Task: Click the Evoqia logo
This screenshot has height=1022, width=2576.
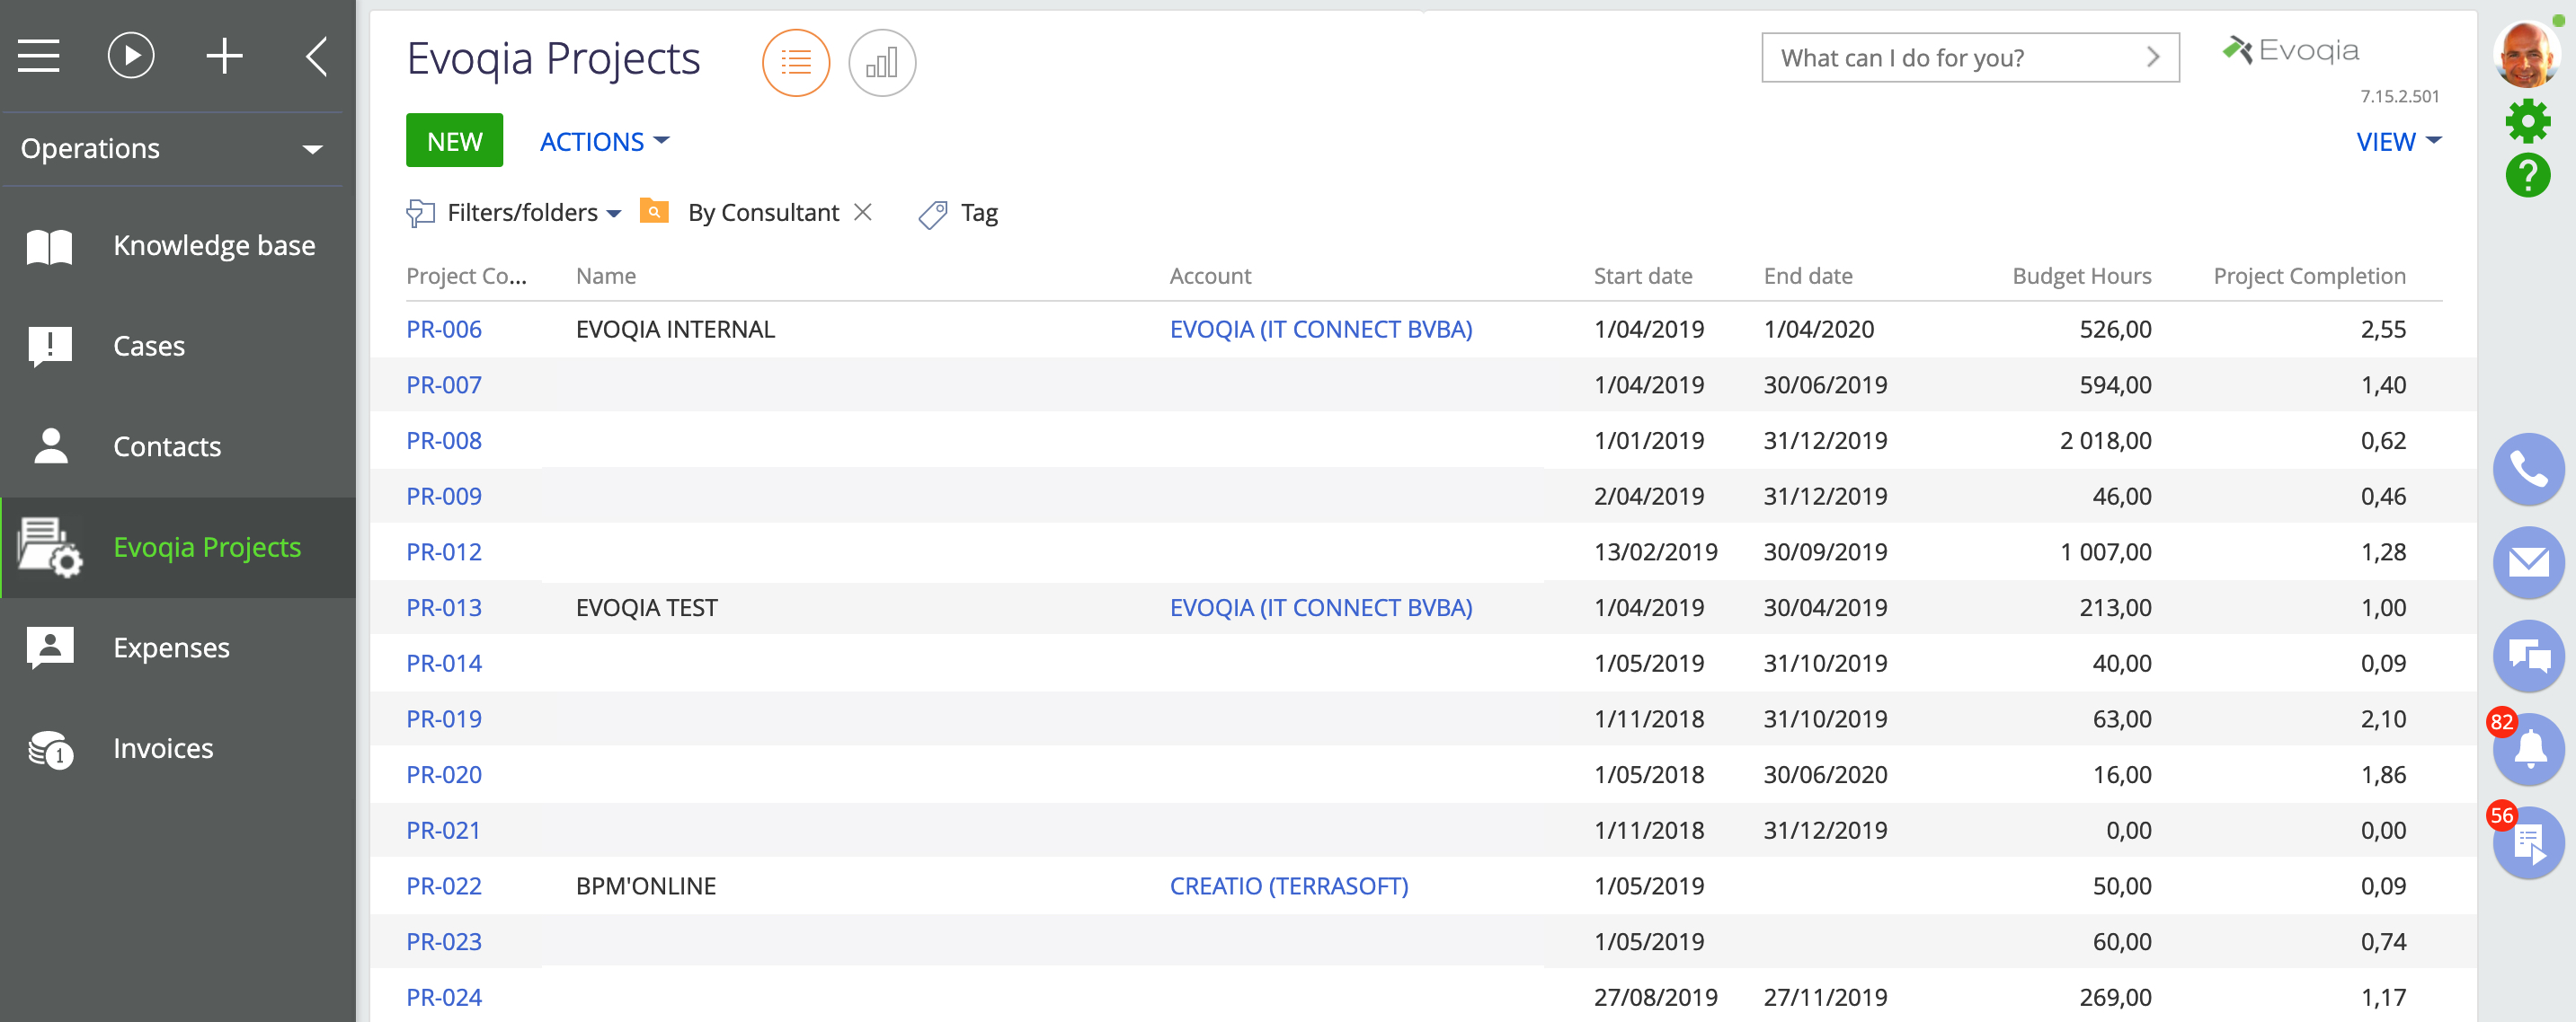Action: click(x=2290, y=50)
